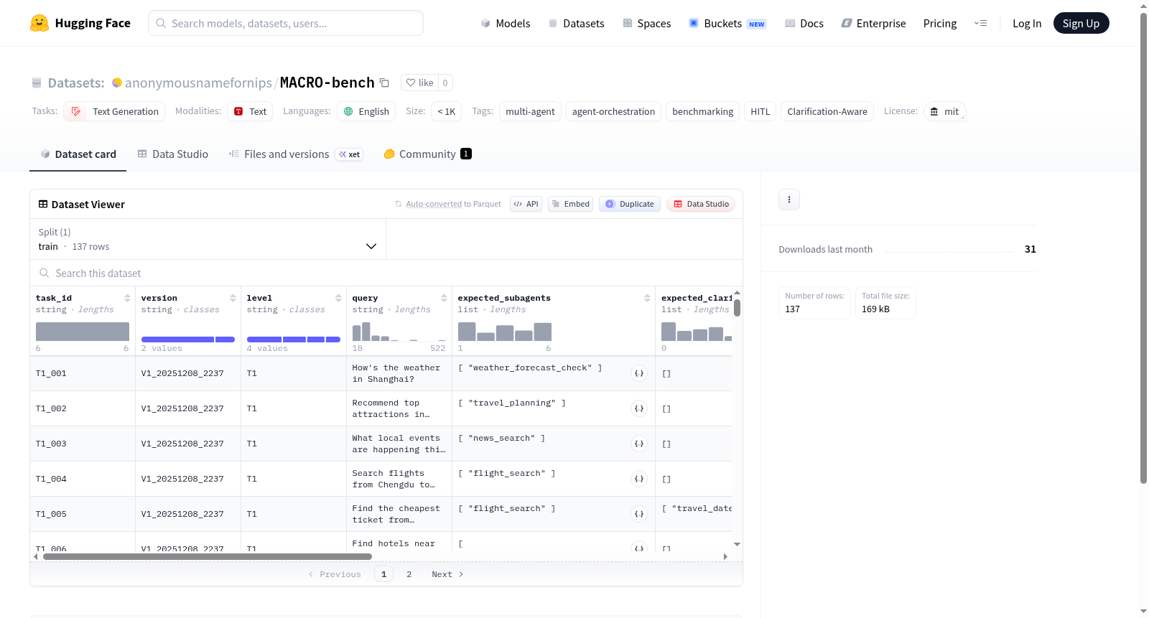Go to page 2 of the dataset
The width and height of the screenshot is (1149, 618).
409,574
